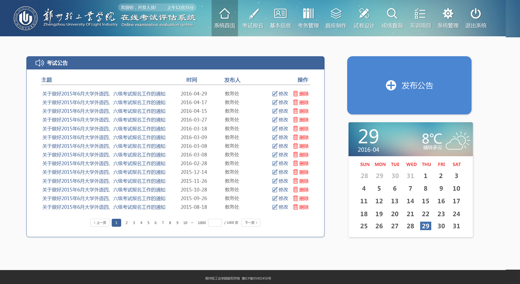
Task: Open 题库制作 layers icon
Action: tap(336, 14)
